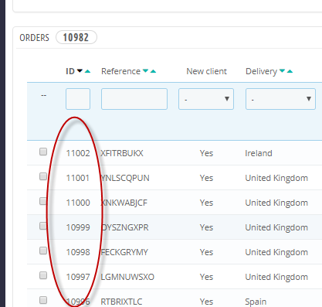322x307 pixels.
Task: Open reference LGMNUWSXO
Action: (127, 277)
